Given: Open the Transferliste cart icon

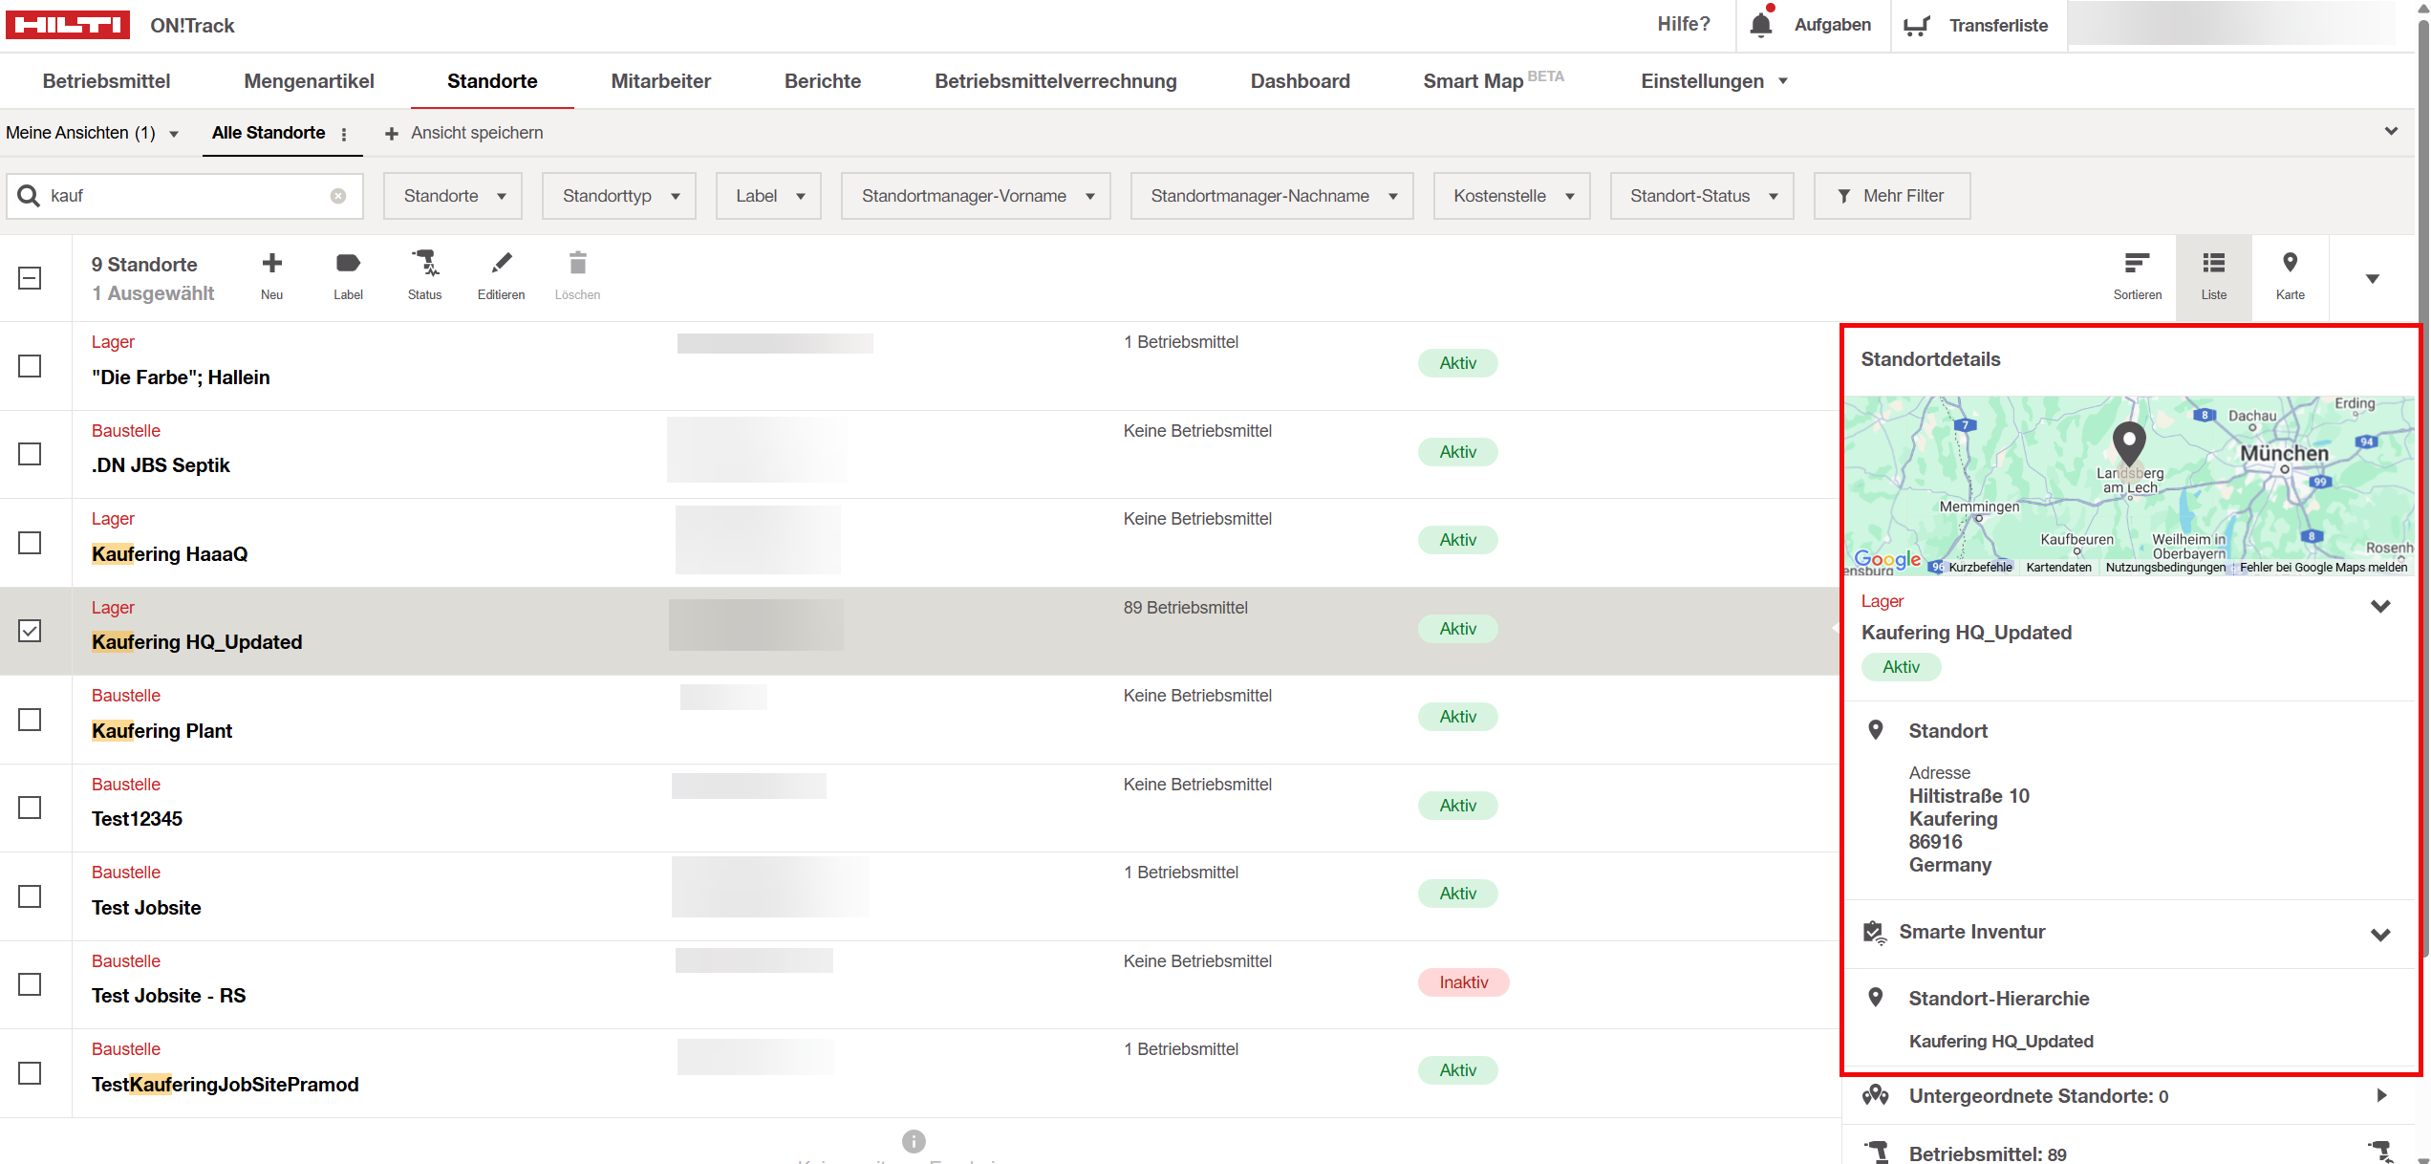Looking at the screenshot, I should point(1916,26).
